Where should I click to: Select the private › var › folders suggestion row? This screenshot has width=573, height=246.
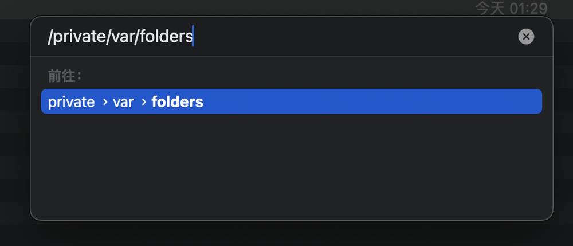click(291, 101)
